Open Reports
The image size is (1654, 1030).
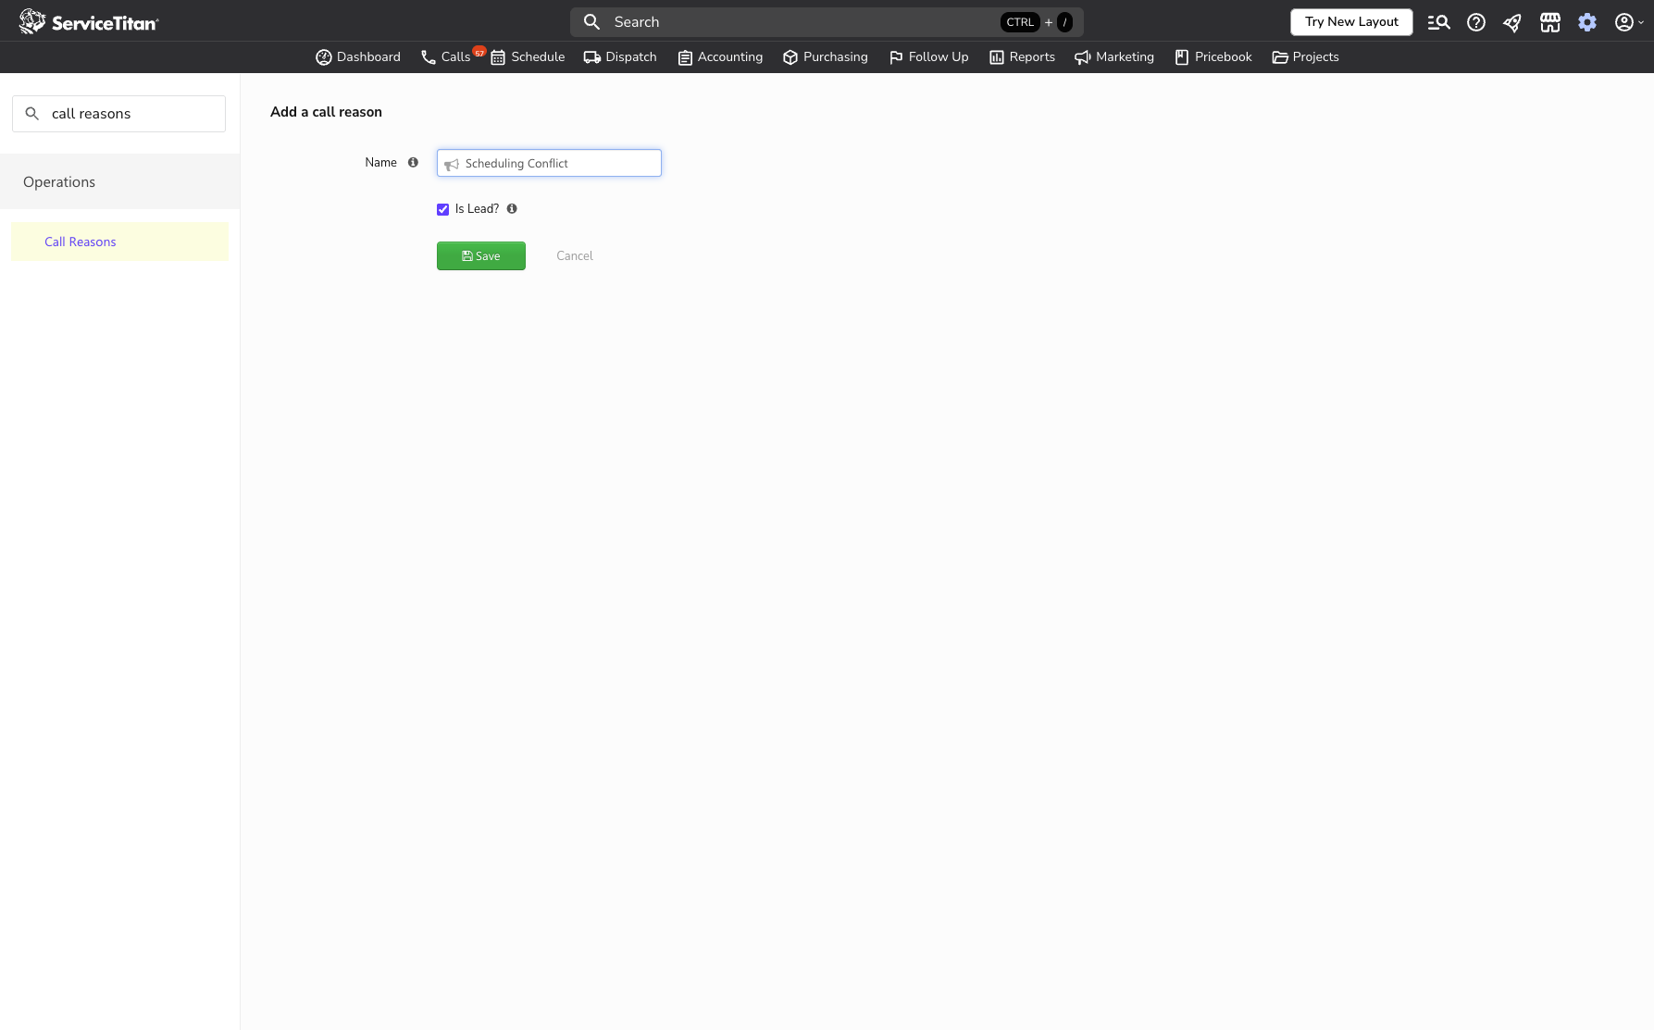pyautogui.click(x=1022, y=57)
